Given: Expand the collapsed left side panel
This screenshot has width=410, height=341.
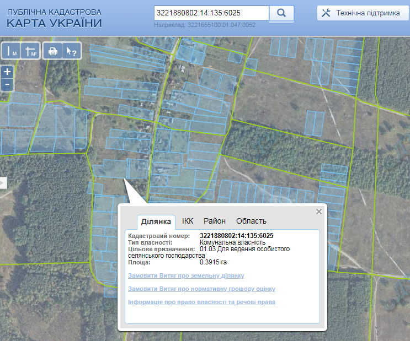Looking at the screenshot, I should click(3, 183).
